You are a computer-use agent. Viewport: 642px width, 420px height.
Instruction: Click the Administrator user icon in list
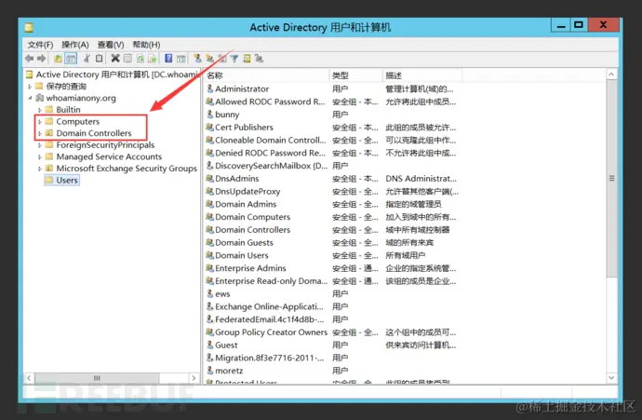click(210, 88)
